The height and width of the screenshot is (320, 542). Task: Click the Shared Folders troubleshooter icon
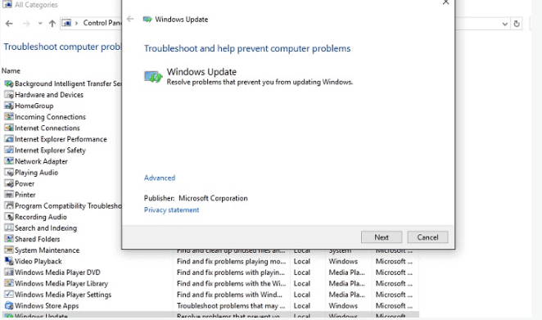[x=9, y=239]
